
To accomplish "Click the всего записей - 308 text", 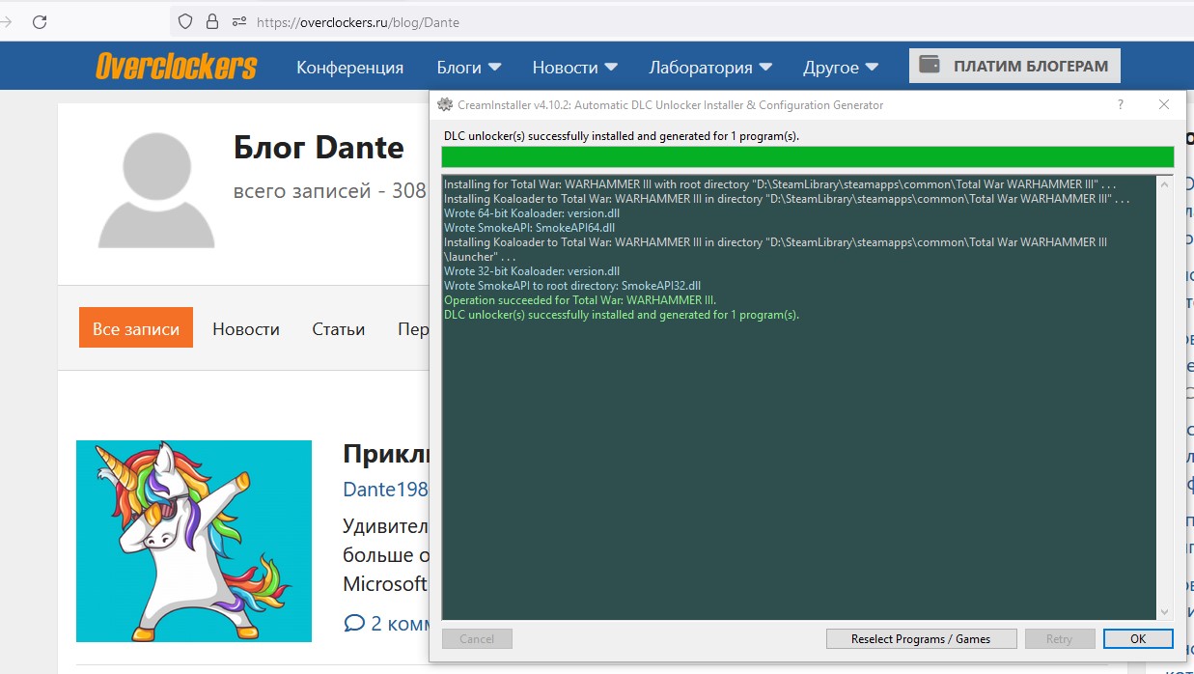I will pos(330,191).
